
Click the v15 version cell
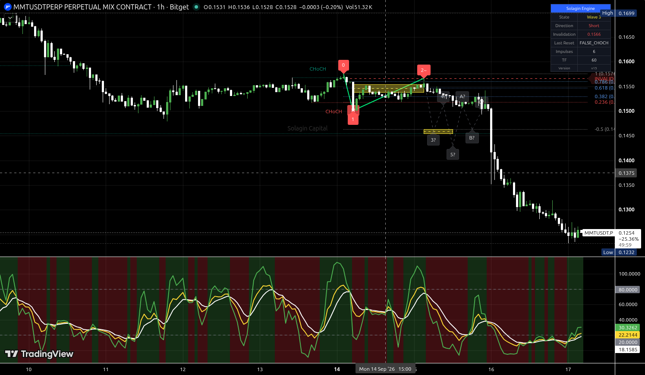(x=594, y=68)
